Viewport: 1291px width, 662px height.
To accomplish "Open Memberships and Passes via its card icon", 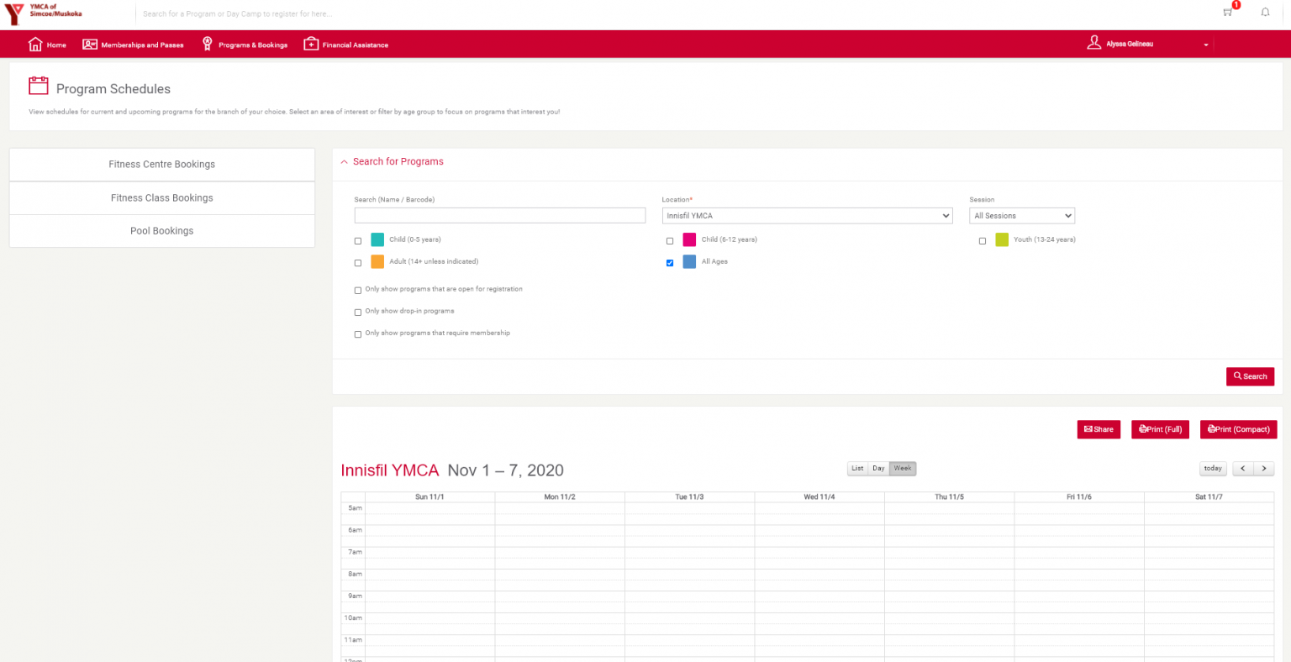I will point(90,44).
